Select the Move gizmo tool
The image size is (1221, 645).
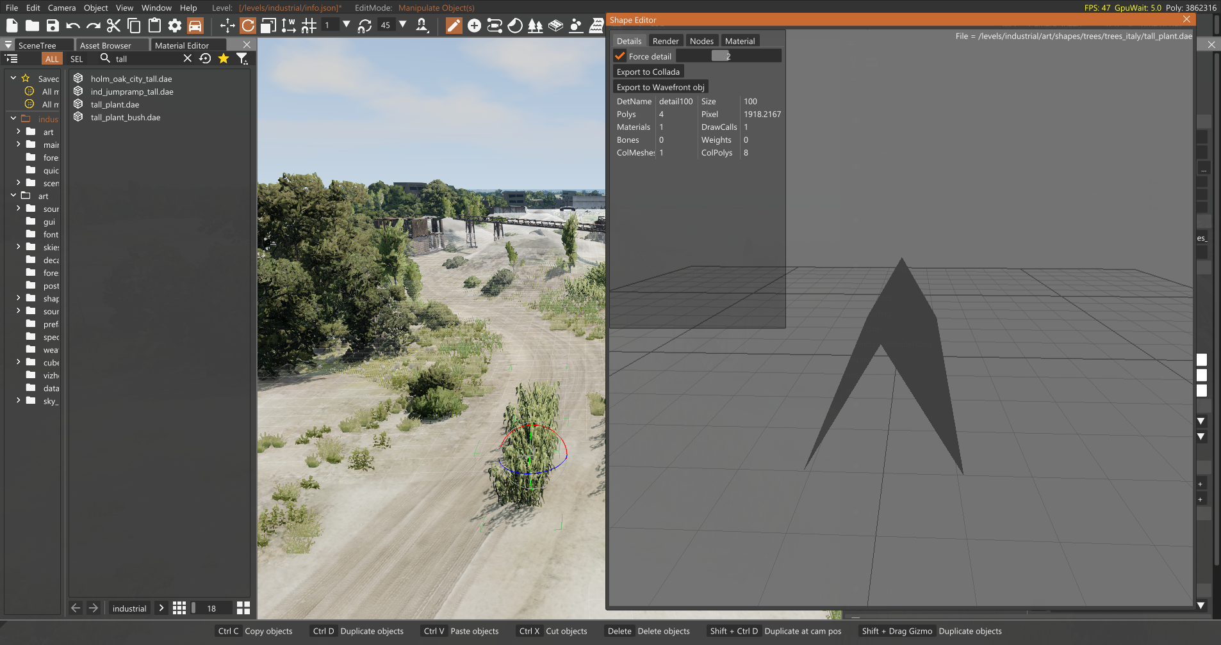pos(227,26)
